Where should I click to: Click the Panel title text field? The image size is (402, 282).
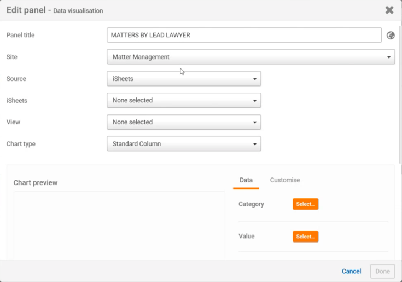pyautogui.click(x=244, y=35)
